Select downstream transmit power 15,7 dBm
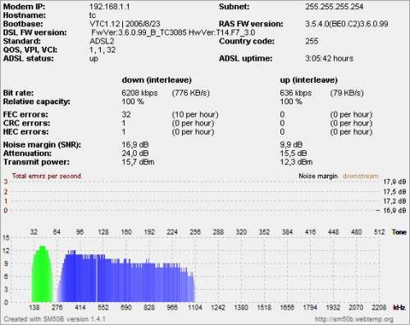 (138, 162)
